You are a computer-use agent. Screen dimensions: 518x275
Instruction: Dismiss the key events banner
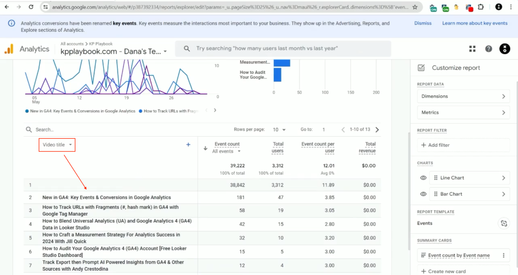coord(423,23)
